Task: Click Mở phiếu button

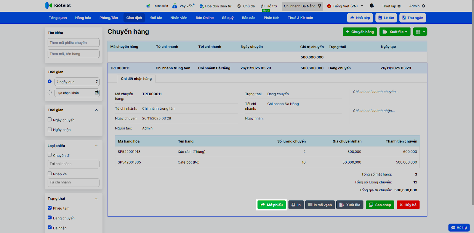Action: (272, 205)
